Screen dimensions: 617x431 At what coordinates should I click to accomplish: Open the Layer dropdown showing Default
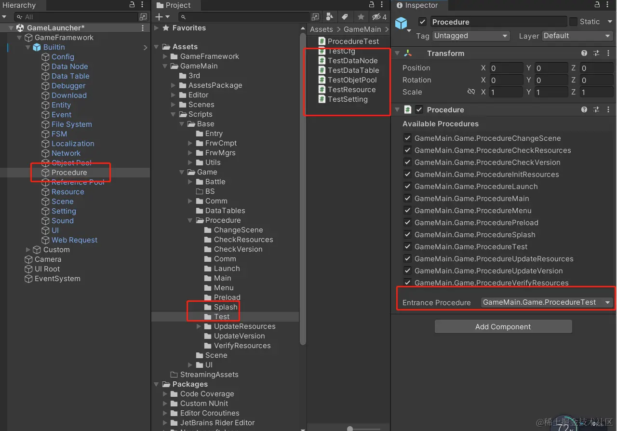577,36
